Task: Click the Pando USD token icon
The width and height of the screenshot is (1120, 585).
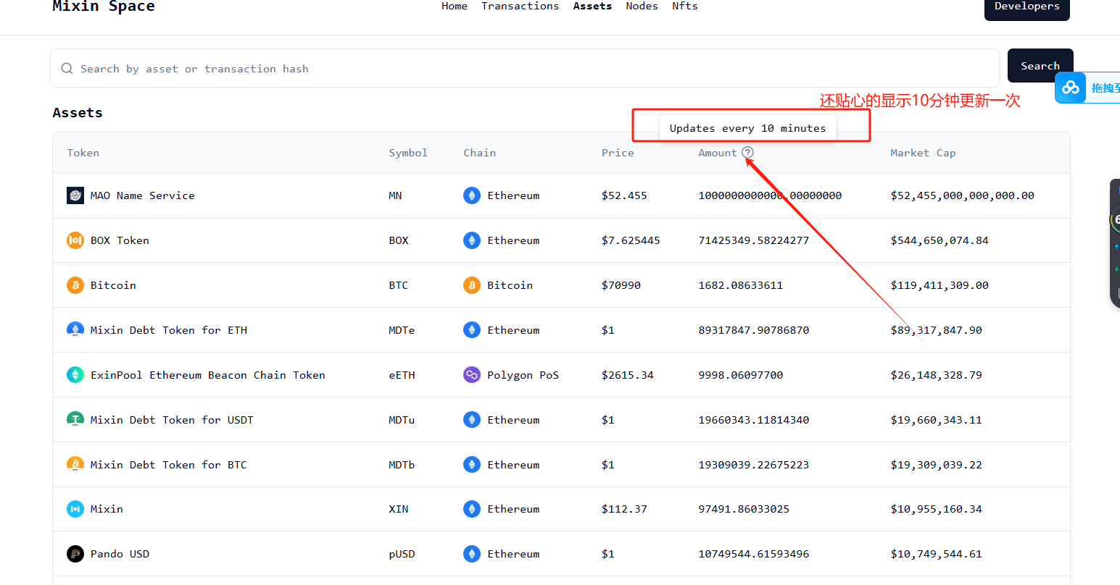Action: [x=75, y=554]
